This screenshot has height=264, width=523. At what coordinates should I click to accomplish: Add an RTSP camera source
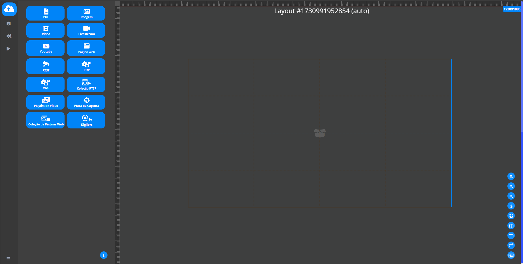coord(45,66)
